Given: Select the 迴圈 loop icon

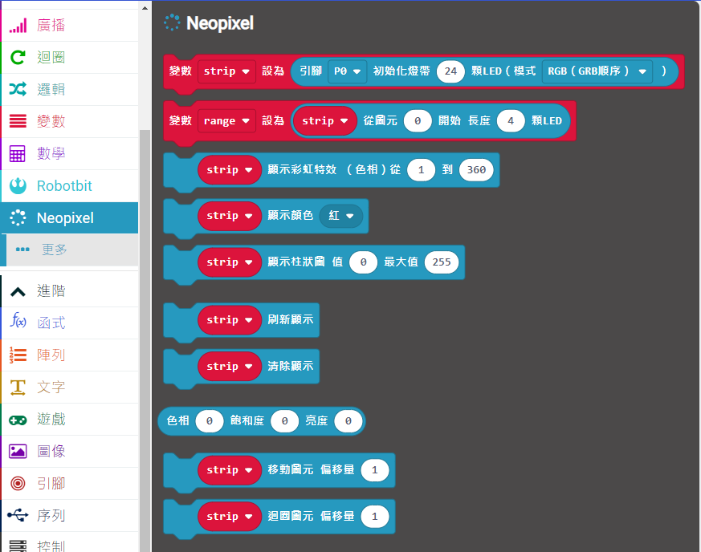Looking at the screenshot, I should pos(18,58).
